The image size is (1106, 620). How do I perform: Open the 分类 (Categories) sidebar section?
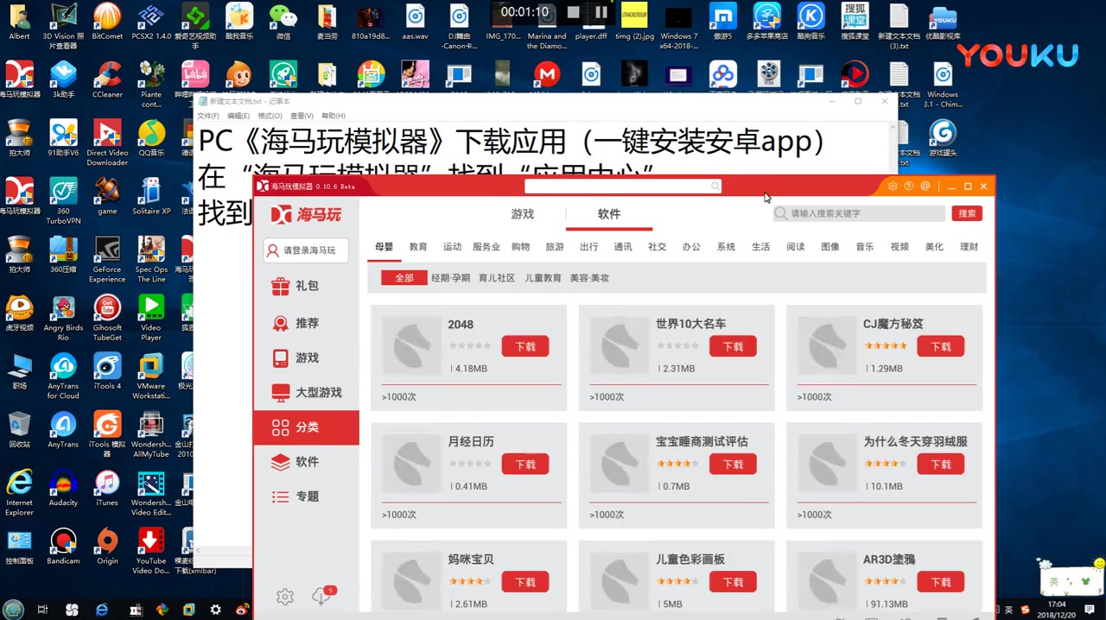306,427
